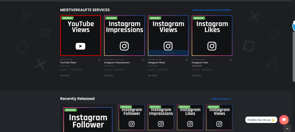Open Instagram Views large card image

(168, 36)
